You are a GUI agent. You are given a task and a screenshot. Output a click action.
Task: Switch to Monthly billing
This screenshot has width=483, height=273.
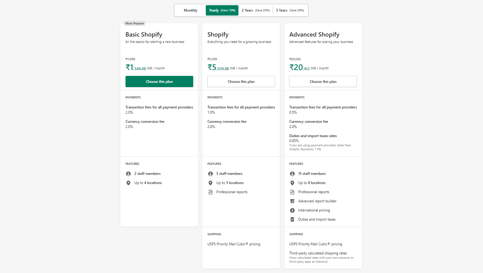(191, 10)
